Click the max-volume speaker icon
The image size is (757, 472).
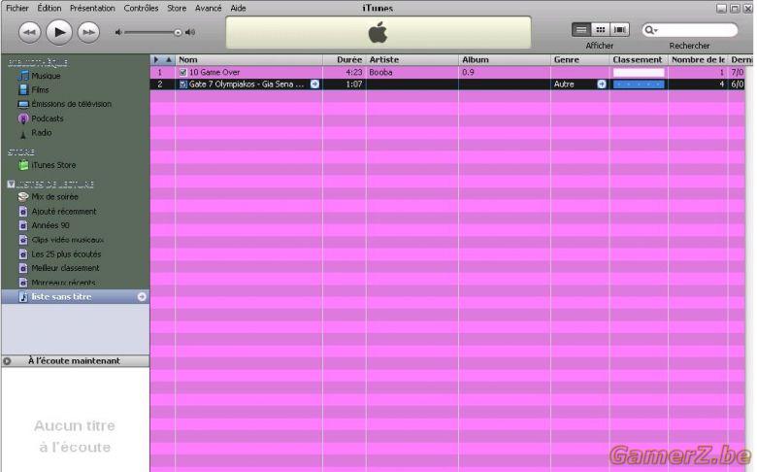tap(190, 32)
